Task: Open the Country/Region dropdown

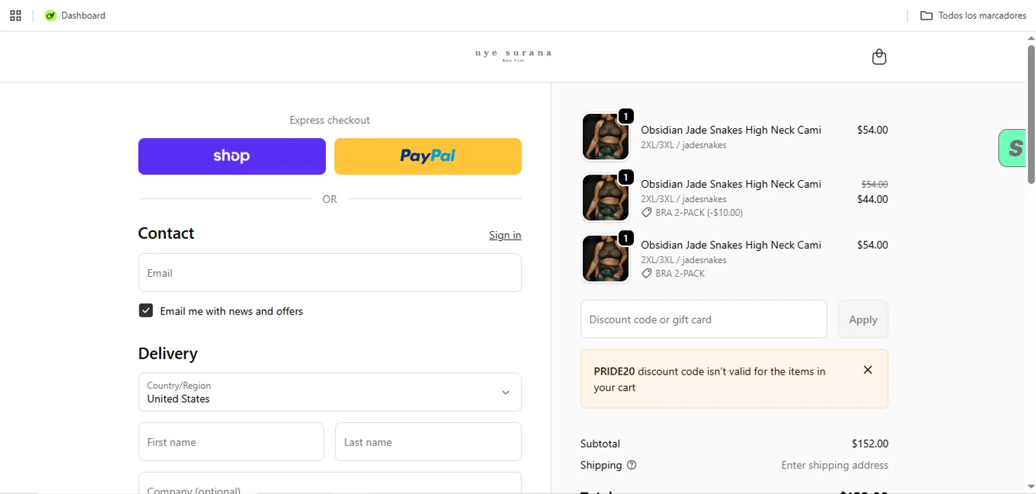Action: [x=329, y=392]
